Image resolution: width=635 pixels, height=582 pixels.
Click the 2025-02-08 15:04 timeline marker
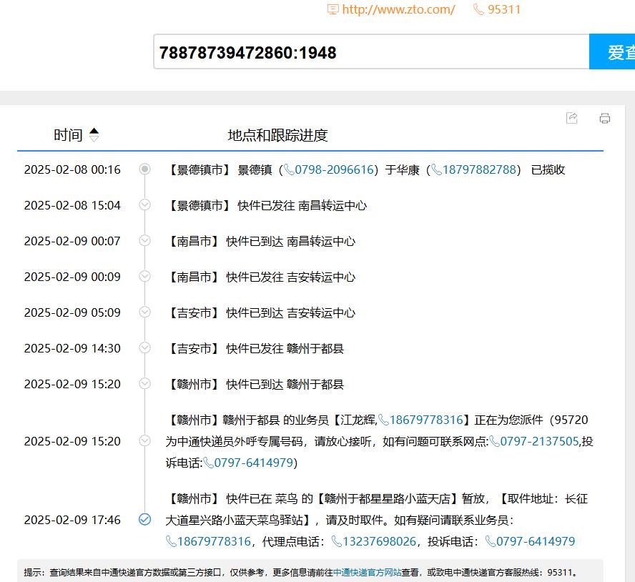click(x=144, y=204)
